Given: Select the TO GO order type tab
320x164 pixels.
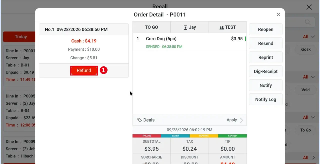Looking at the screenshot, I should pyautogui.click(x=151, y=27).
